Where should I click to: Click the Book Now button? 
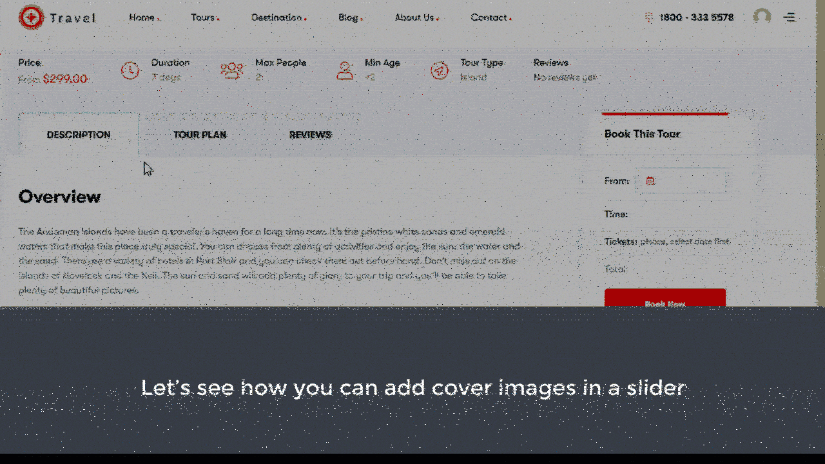tap(665, 303)
